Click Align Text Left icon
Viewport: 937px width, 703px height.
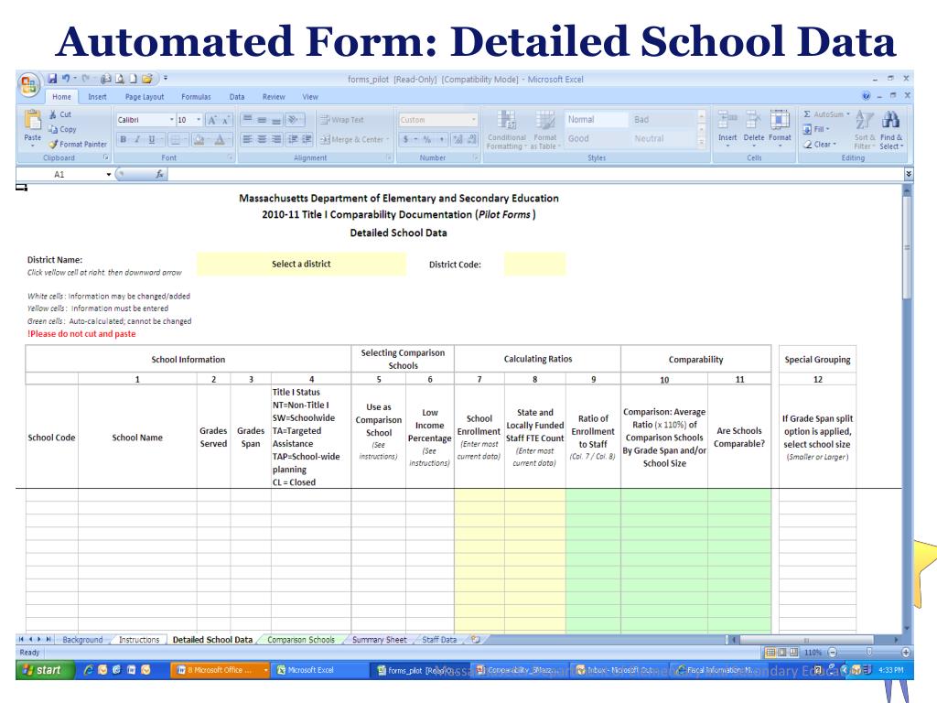coord(247,139)
